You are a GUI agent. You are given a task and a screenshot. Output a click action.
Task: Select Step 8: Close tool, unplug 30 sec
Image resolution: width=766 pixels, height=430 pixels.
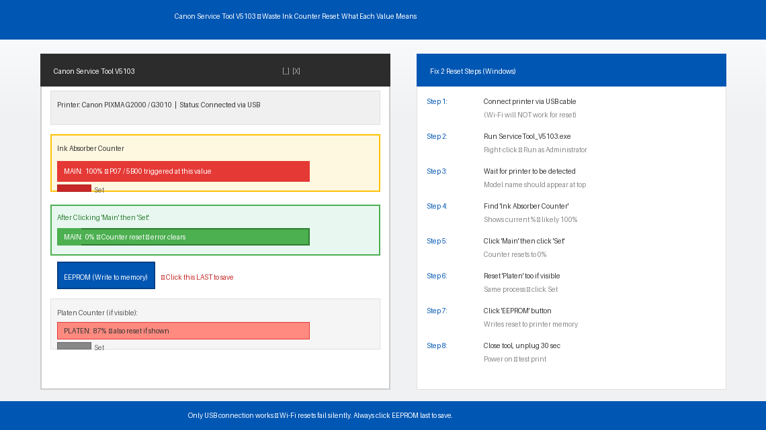pos(521,346)
